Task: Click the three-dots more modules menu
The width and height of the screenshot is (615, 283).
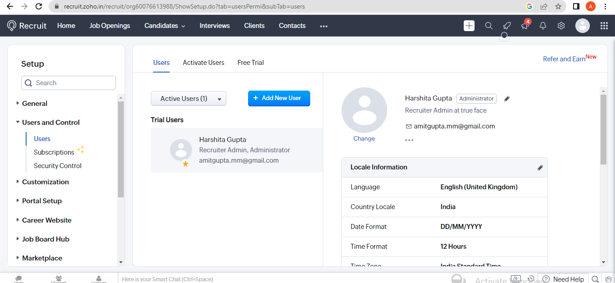Action: point(324,26)
